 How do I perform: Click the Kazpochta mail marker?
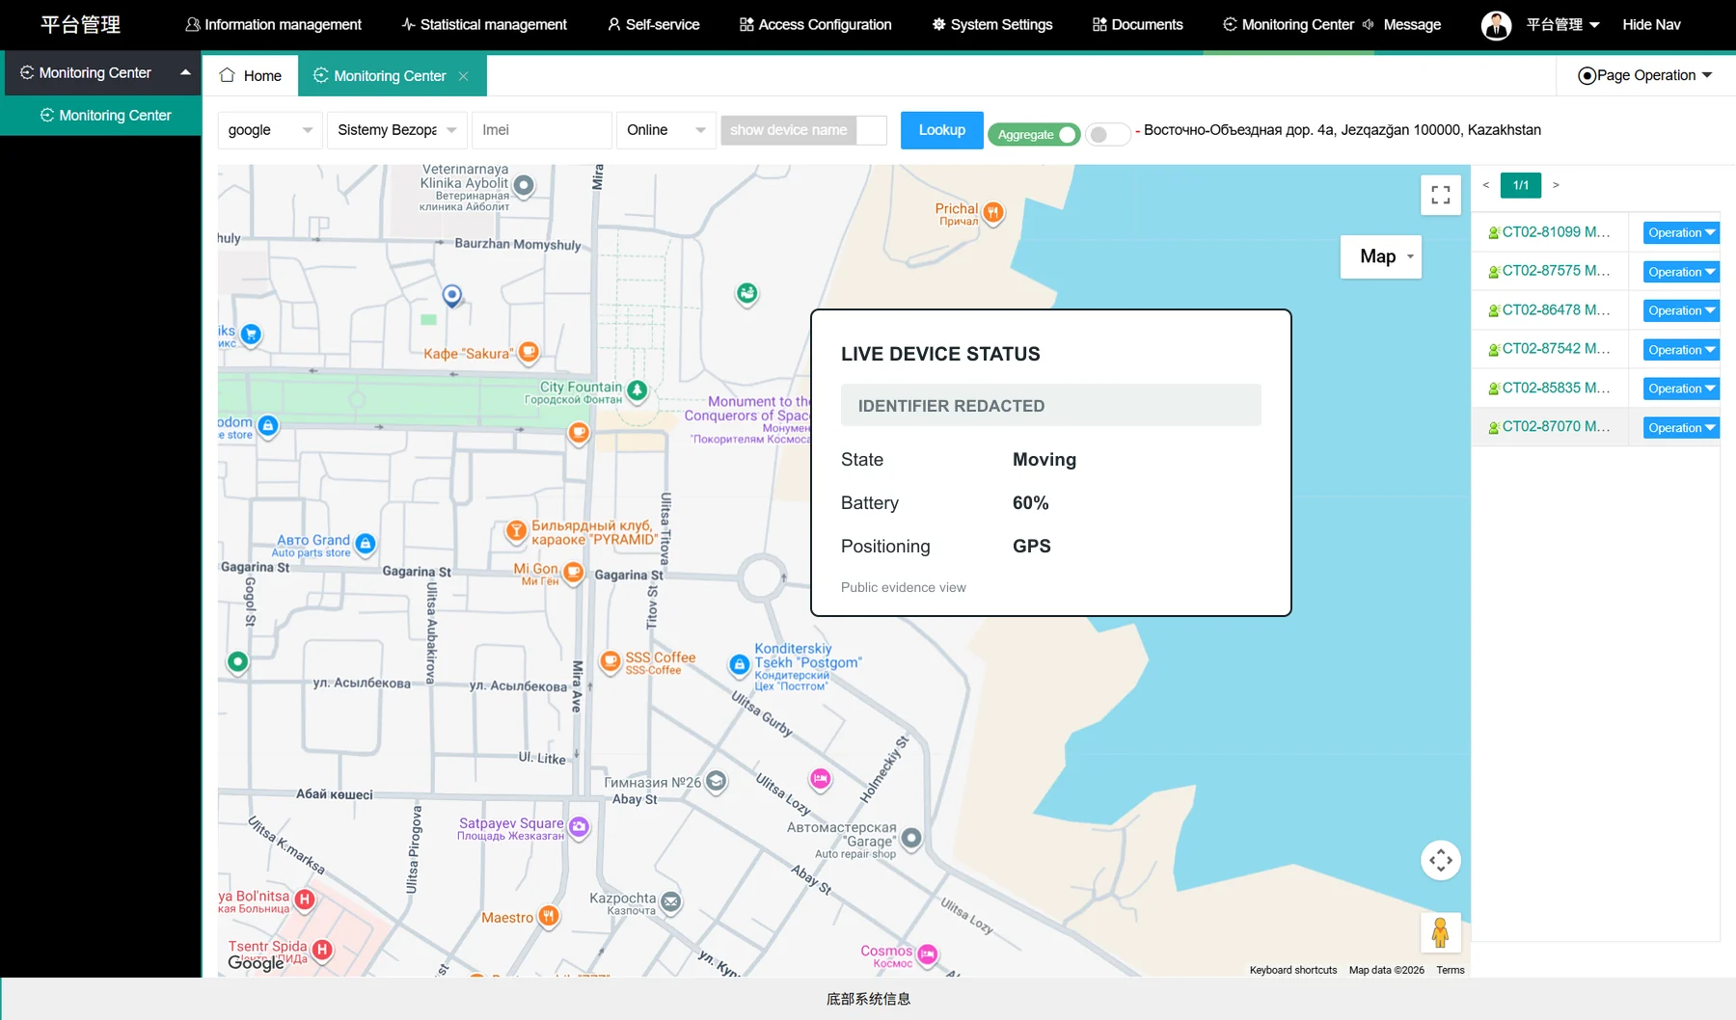click(x=671, y=902)
